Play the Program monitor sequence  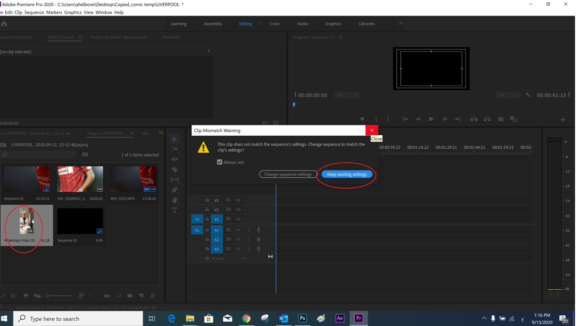431,119
